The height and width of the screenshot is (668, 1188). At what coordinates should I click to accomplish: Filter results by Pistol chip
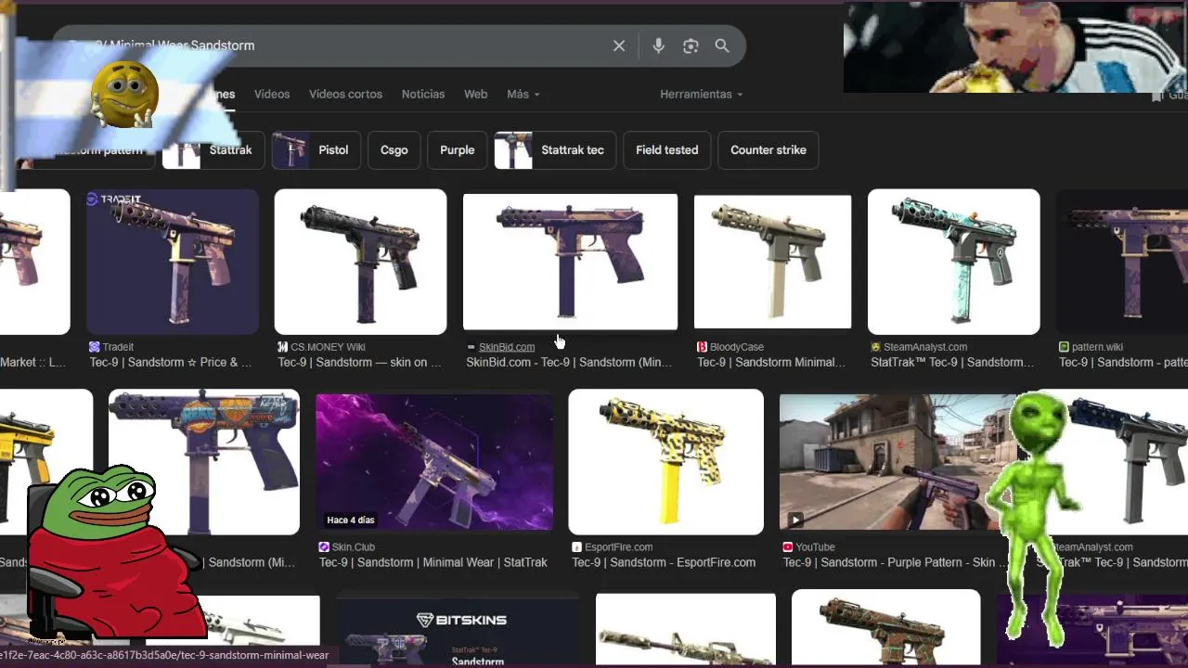[x=316, y=150]
